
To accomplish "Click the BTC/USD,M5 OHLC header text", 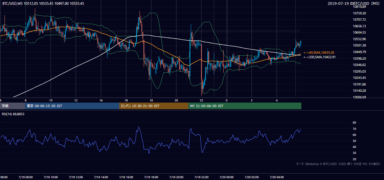I will pos(43,4).
